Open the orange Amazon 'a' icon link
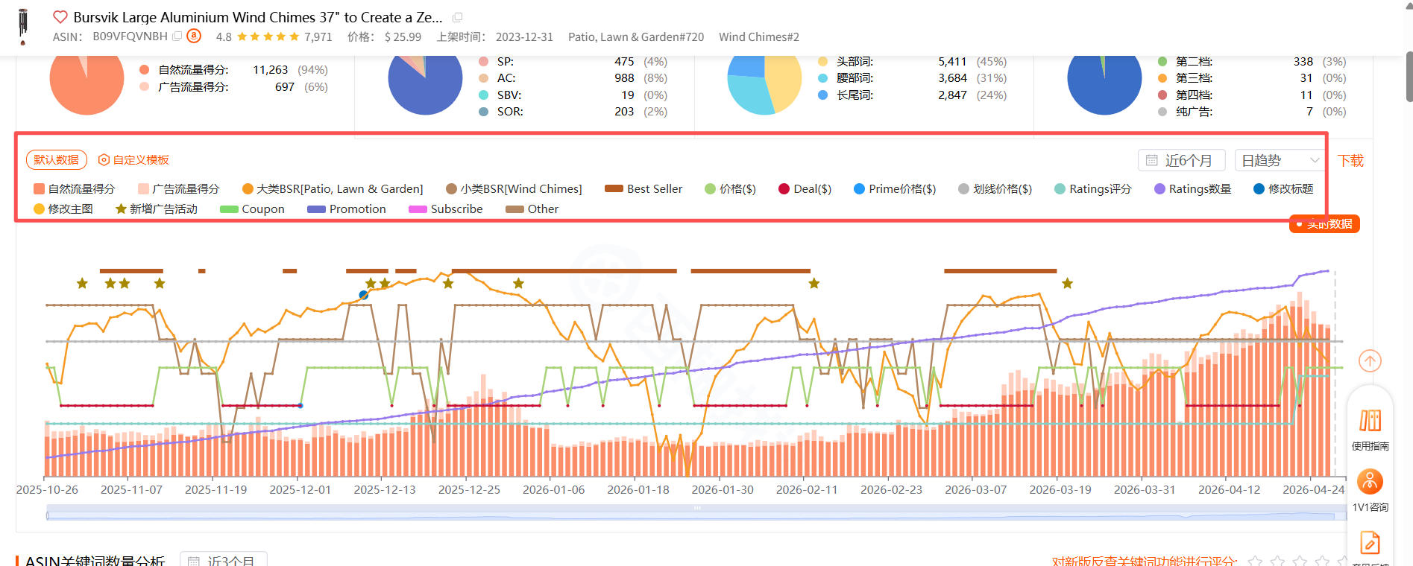The image size is (1413, 566). click(194, 36)
